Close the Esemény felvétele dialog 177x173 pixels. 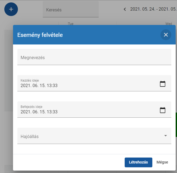coord(166,35)
